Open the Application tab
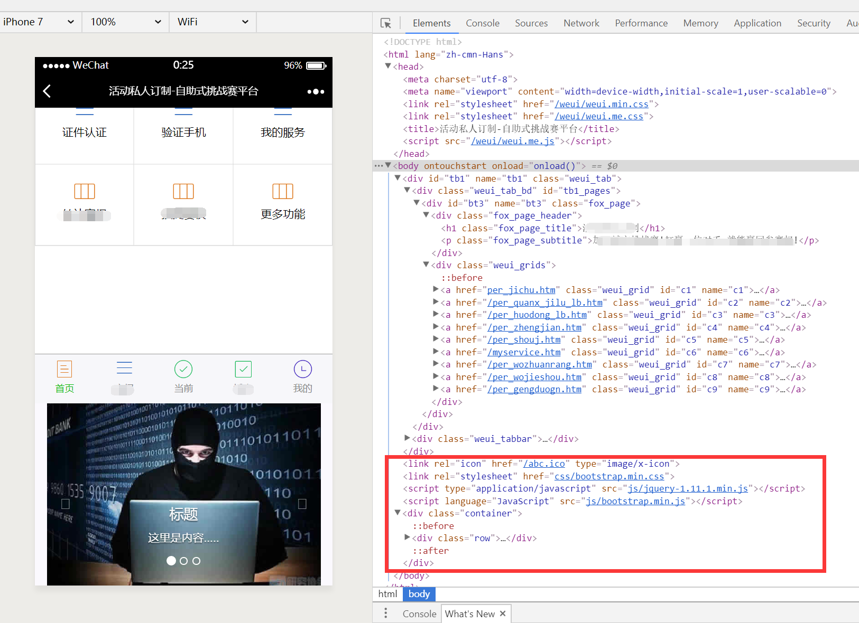The height and width of the screenshot is (623, 859). click(x=758, y=23)
